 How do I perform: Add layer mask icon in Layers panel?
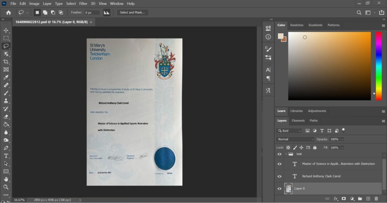(x=343, y=199)
